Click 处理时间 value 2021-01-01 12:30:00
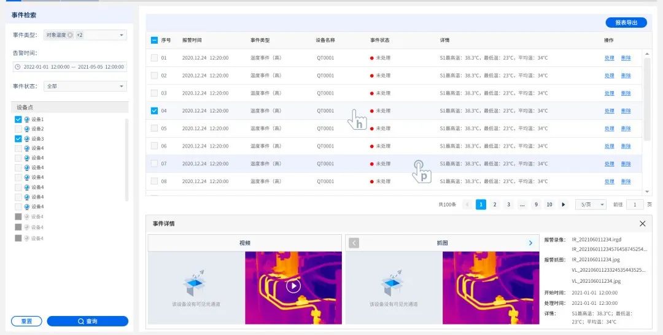The image size is (663, 335). [594, 303]
